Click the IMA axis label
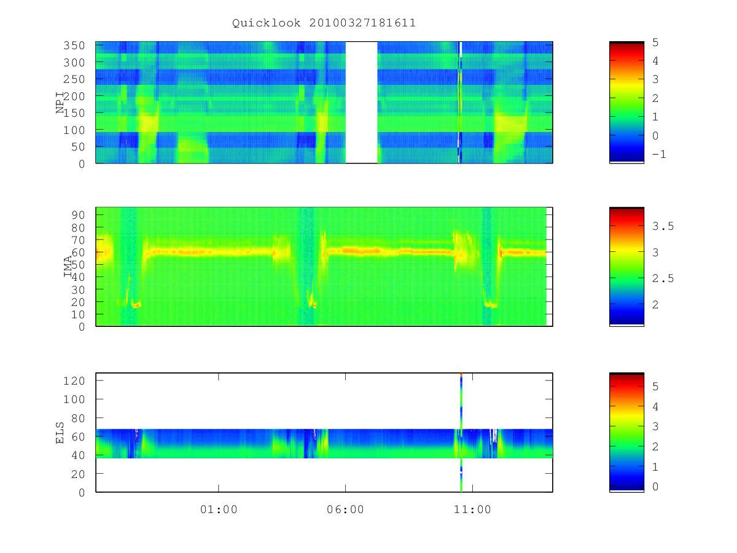This screenshot has width=737, height=553. tap(68, 267)
